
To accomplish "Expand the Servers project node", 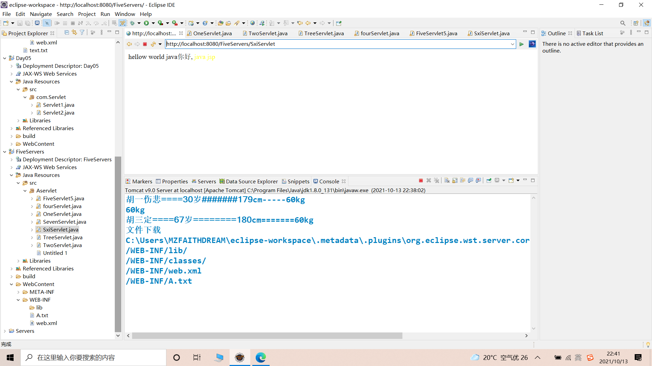I will [5, 331].
